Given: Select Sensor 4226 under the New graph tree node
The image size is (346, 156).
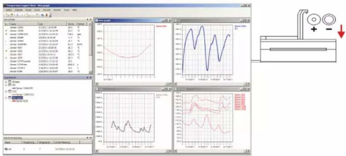Looking at the screenshot, I should 22,101.
